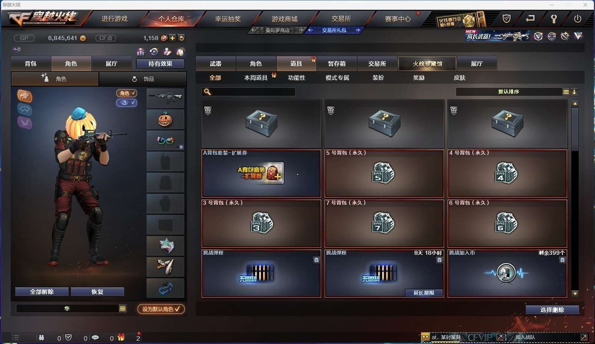Switch to the 武器 tab
The height and width of the screenshot is (344, 595).
click(x=216, y=64)
